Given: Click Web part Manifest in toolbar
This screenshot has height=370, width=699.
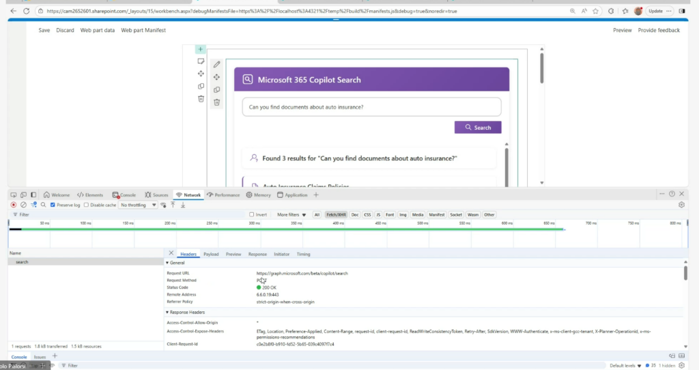Looking at the screenshot, I should 143,30.
